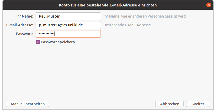Viewport: 216px width, 112px height.
Task: Click the "Ihr Name:" field label
Action: [25, 16]
